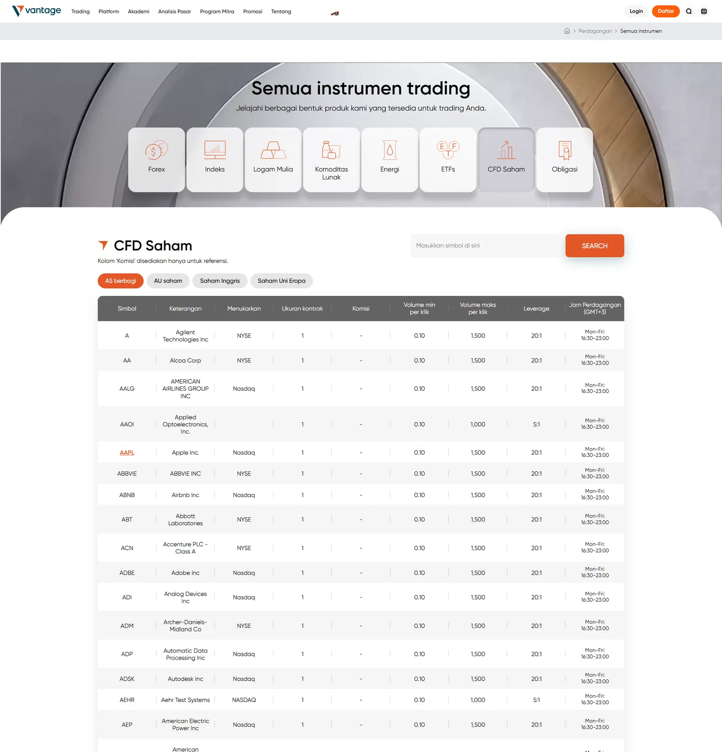The height and width of the screenshot is (752, 722).
Task: Select the Saham Inggris tab
Action: pos(220,281)
